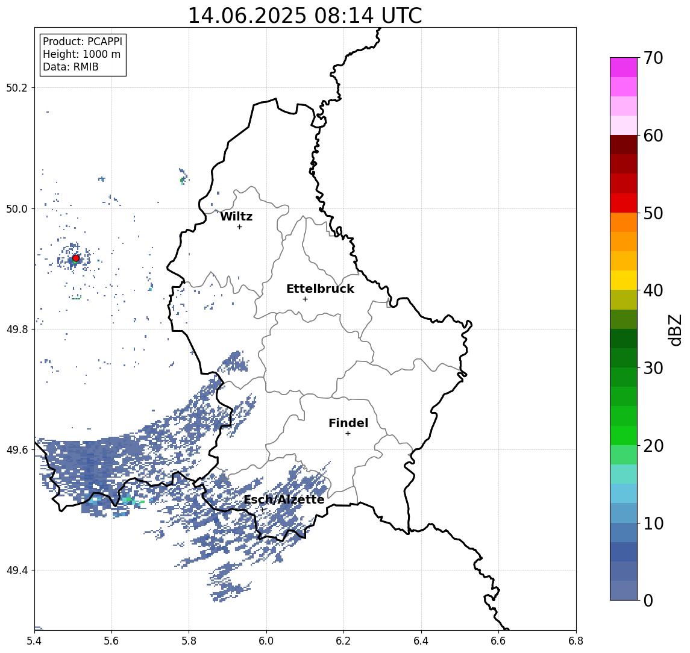Image resolution: width=690 pixels, height=653 pixels.
Task: Click the 6.4 longitude axis label
Action: tap(421, 641)
